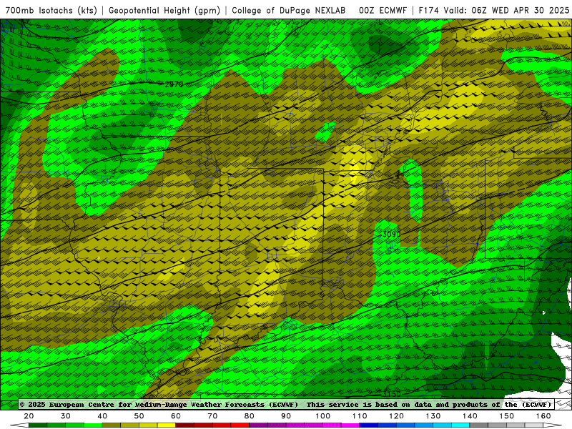
Task: Click the 70 value on color scale
Action: pyautogui.click(x=212, y=416)
